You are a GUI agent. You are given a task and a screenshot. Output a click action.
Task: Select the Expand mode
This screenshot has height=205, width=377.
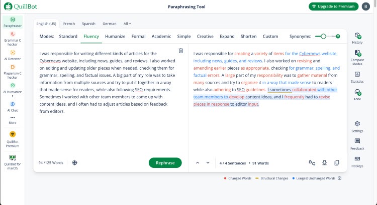227,37
